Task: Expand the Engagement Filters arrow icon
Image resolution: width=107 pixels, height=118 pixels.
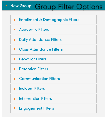Action: pos(15,108)
